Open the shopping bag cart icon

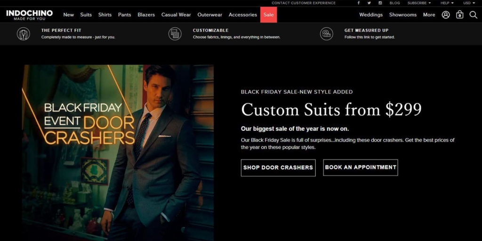pyautogui.click(x=460, y=15)
